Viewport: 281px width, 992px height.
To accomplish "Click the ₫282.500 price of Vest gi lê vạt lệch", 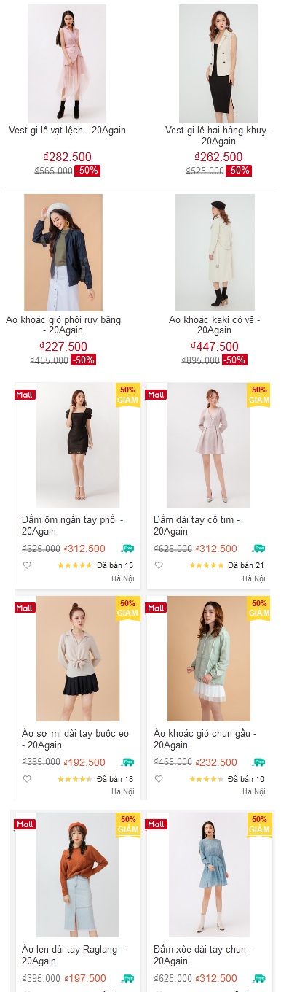I will click(x=67, y=157).
